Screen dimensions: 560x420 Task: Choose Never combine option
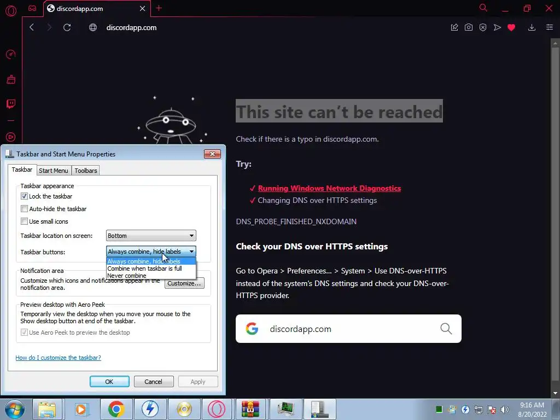[151, 276]
